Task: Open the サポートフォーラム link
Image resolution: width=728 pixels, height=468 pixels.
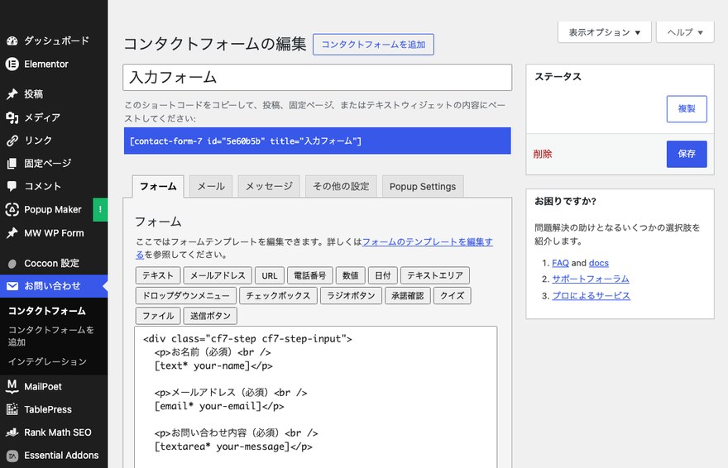Action: [591, 279]
